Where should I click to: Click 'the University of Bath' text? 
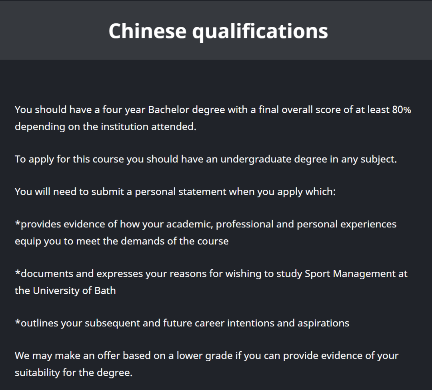pyautogui.click(x=65, y=291)
